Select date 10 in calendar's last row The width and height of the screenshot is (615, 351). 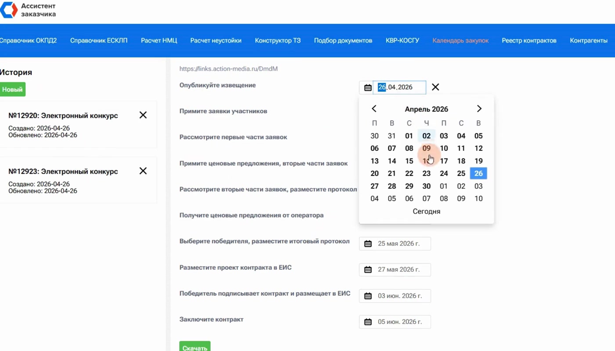478,198
